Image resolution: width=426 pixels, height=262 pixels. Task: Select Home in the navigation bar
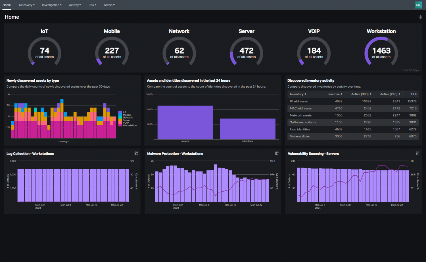coord(7,5)
